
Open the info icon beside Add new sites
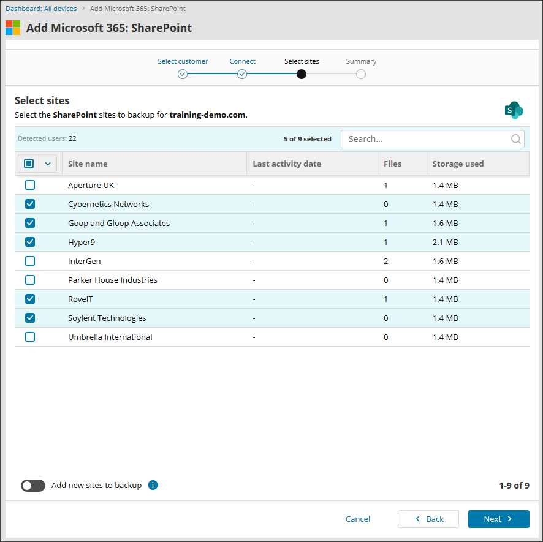(x=153, y=485)
